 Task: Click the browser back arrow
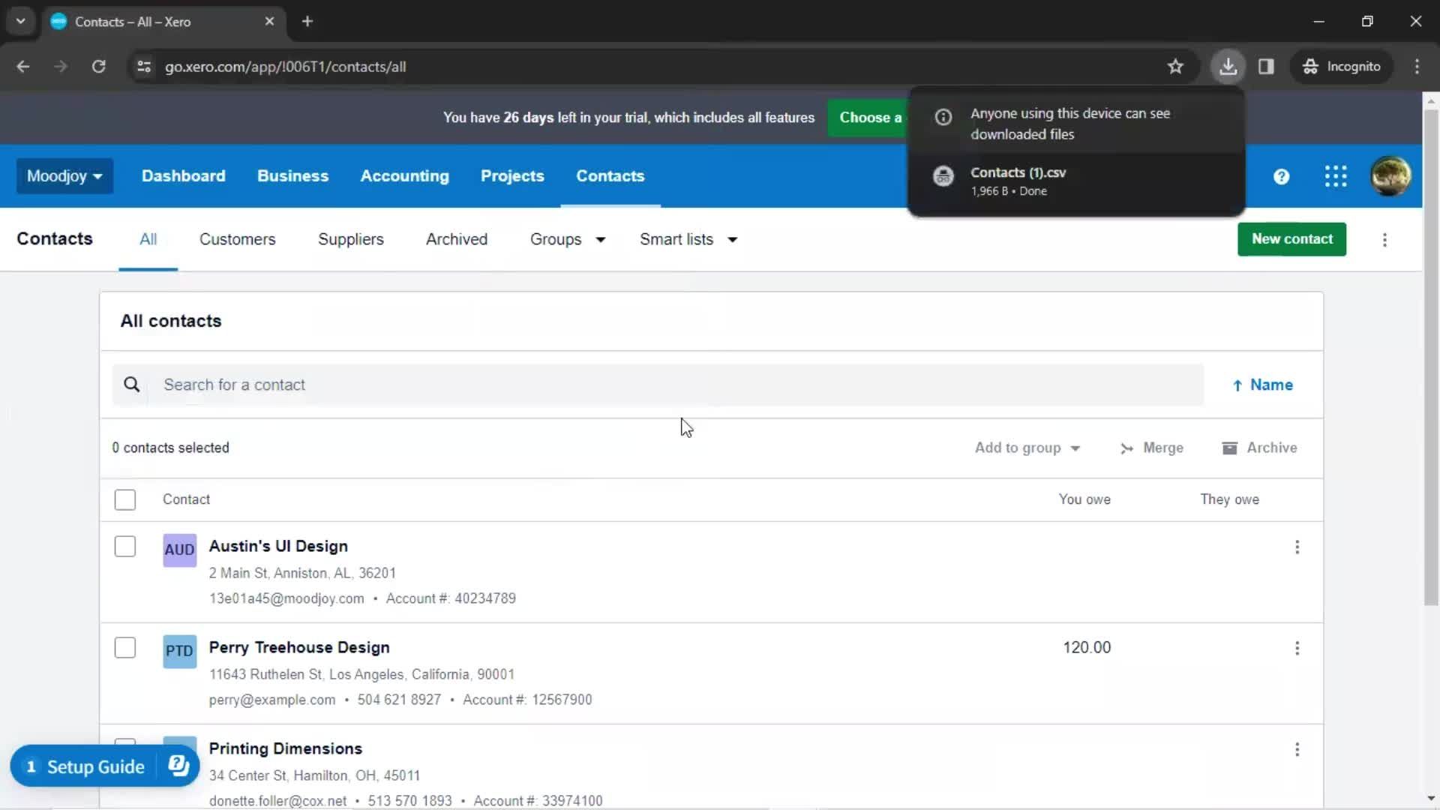(x=23, y=67)
